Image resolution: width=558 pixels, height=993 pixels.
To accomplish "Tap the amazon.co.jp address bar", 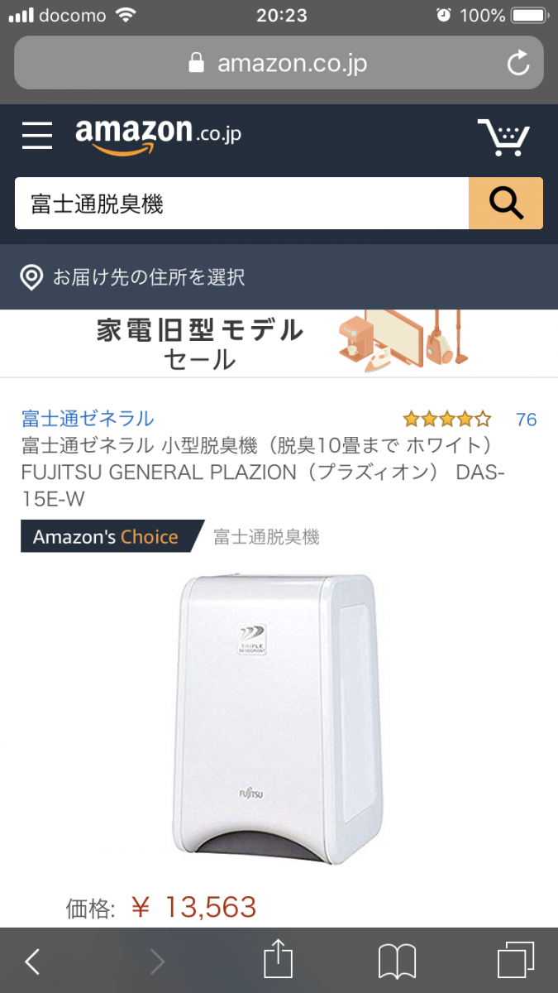I will click(x=279, y=63).
